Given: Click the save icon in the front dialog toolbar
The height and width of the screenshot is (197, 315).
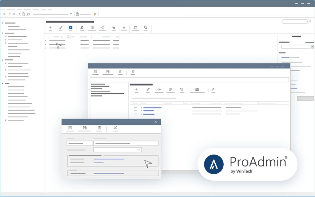Looking at the screenshot, I should pos(70,128).
